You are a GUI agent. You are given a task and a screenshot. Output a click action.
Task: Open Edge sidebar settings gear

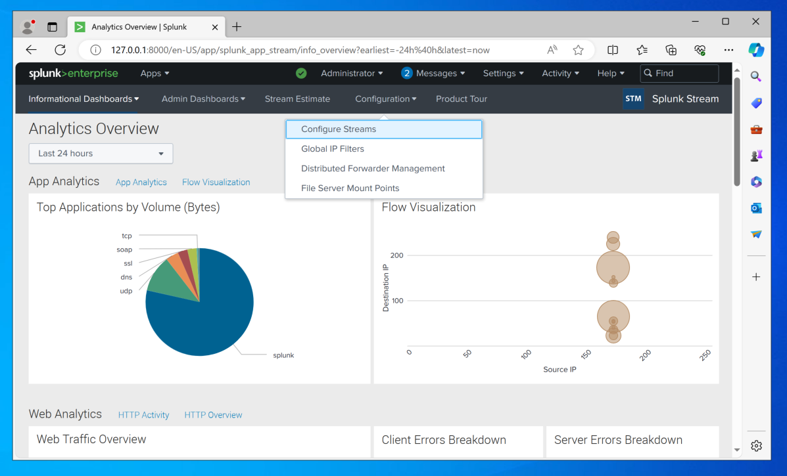[x=756, y=445]
